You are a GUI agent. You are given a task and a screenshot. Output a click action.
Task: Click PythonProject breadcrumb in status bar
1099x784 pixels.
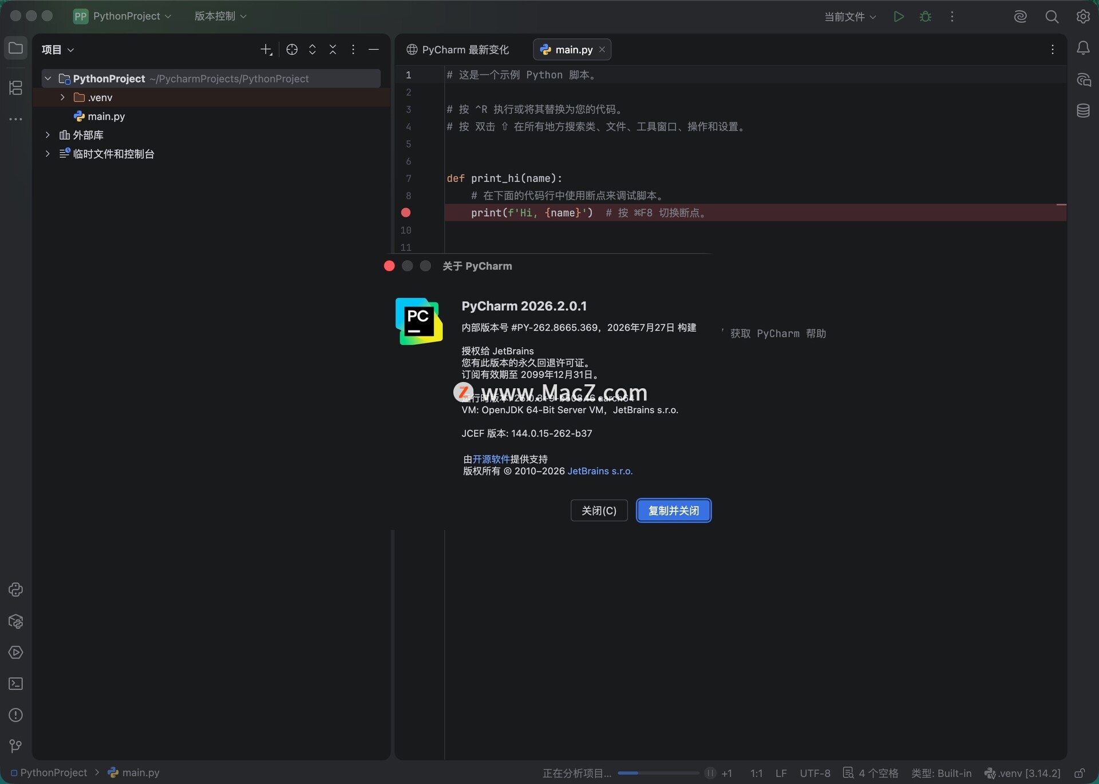point(49,773)
